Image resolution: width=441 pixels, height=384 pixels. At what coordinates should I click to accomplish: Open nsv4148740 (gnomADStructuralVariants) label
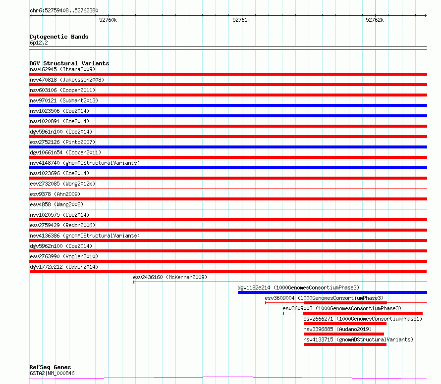click(x=85, y=163)
